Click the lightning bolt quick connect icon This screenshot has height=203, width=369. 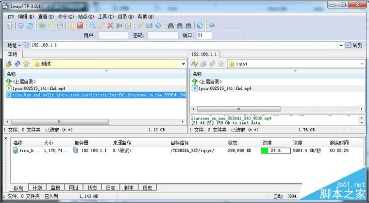(140, 26)
